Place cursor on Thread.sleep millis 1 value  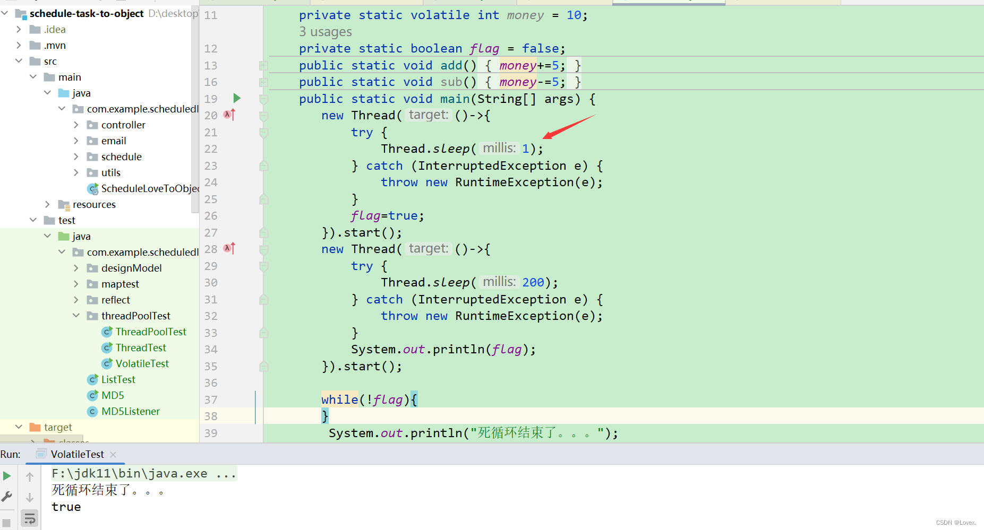pos(525,149)
